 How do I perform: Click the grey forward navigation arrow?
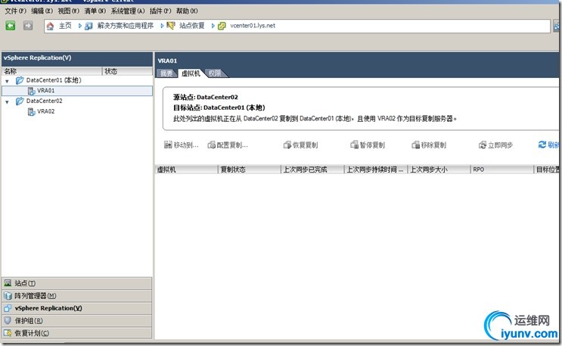point(28,26)
